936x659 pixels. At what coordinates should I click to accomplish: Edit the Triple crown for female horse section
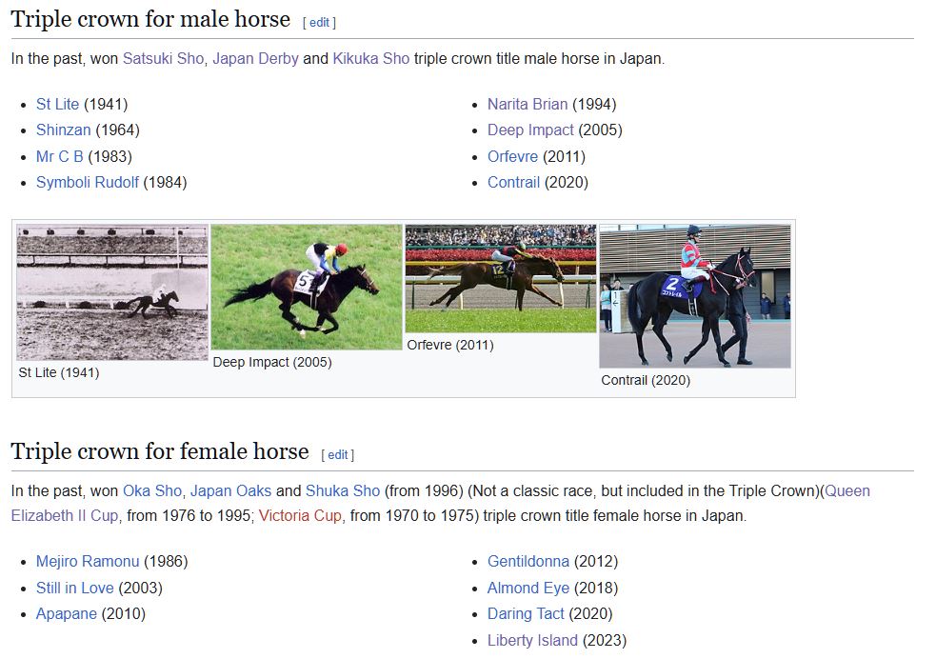tap(337, 455)
